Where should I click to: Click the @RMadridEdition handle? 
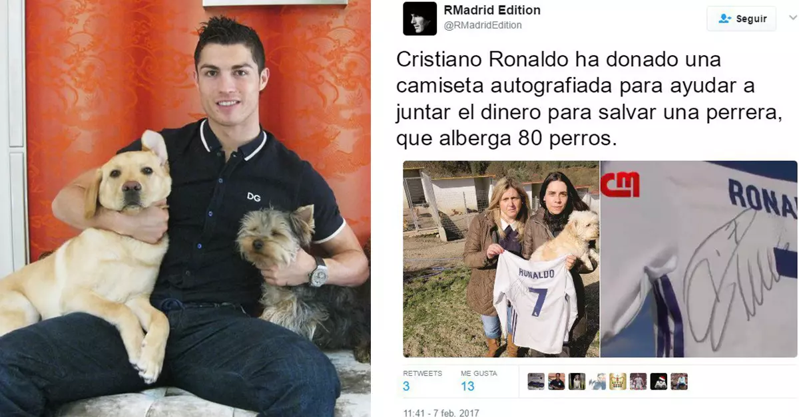pyautogui.click(x=483, y=25)
